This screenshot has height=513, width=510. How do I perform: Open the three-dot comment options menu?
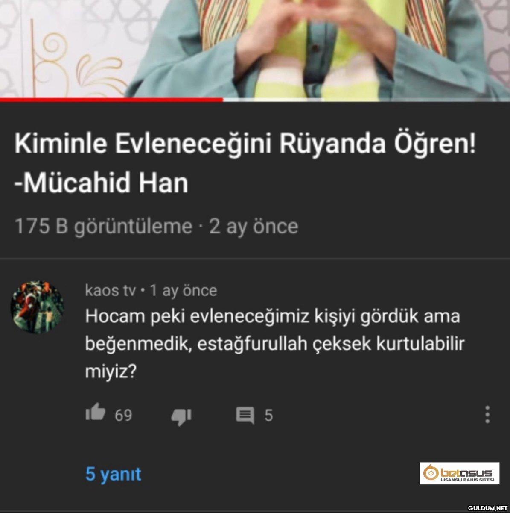487,415
